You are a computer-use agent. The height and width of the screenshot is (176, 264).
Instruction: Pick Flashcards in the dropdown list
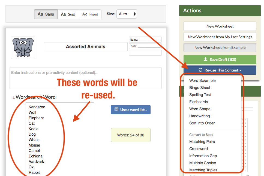[x=199, y=102]
